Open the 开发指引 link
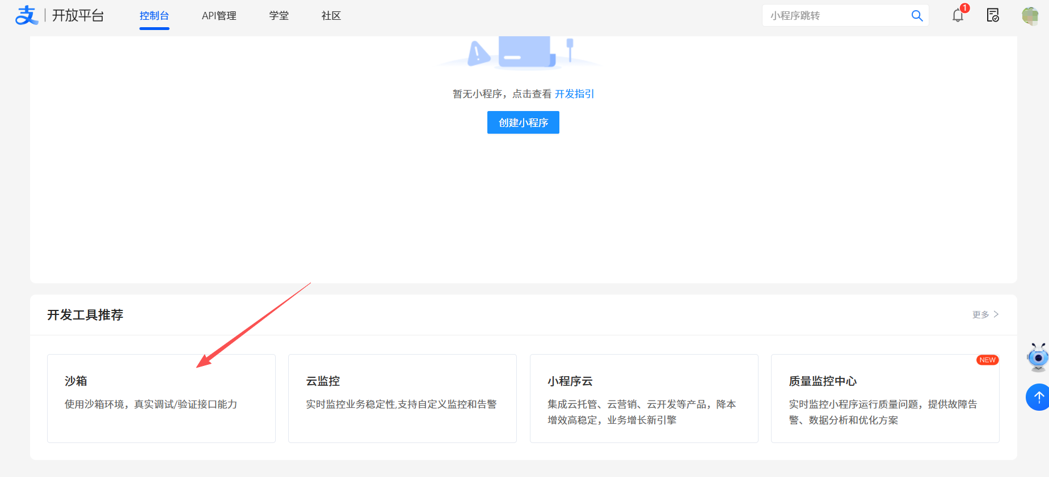1049x477 pixels. click(x=574, y=94)
